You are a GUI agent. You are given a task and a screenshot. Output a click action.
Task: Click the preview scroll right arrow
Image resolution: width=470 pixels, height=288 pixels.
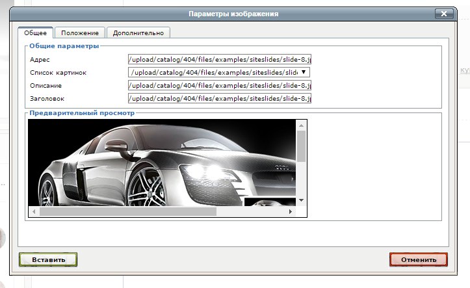tap(292, 212)
